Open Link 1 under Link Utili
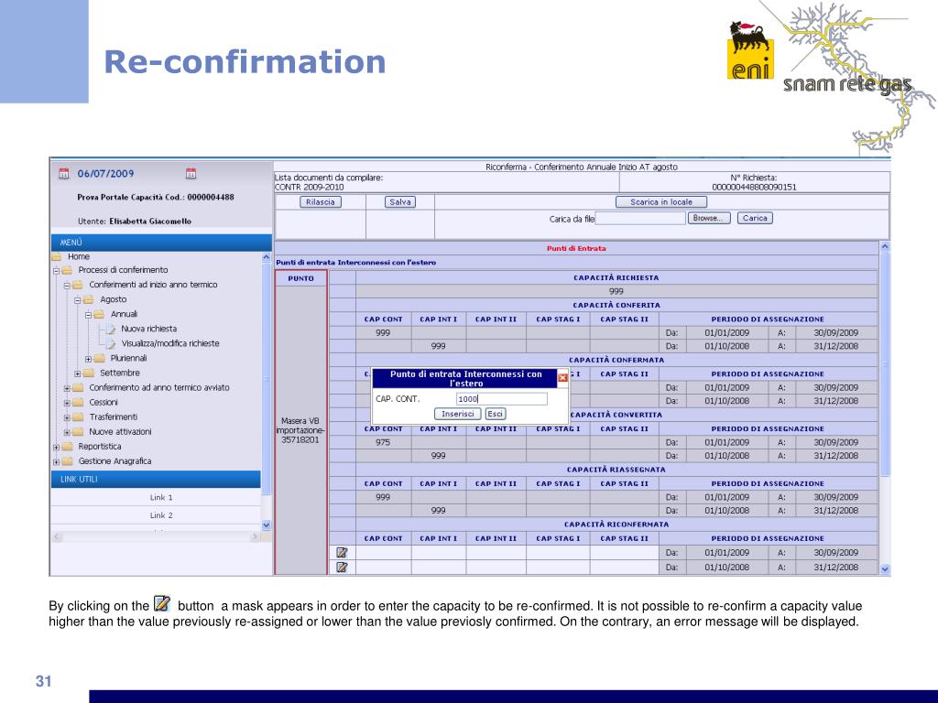The image size is (938, 703). 161,497
